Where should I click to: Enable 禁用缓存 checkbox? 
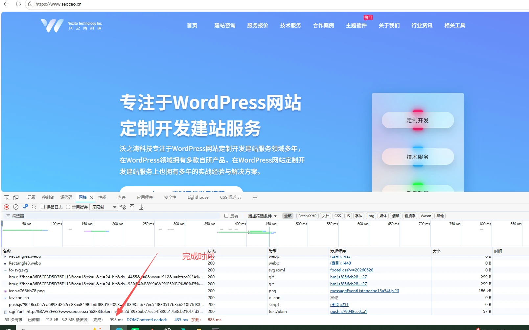coord(68,207)
